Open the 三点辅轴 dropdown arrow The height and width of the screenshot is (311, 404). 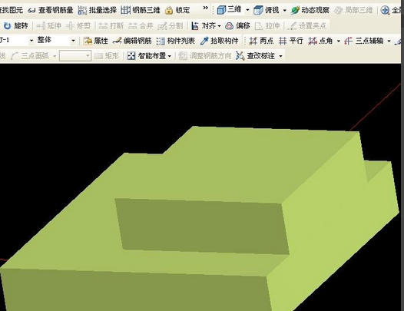389,41
